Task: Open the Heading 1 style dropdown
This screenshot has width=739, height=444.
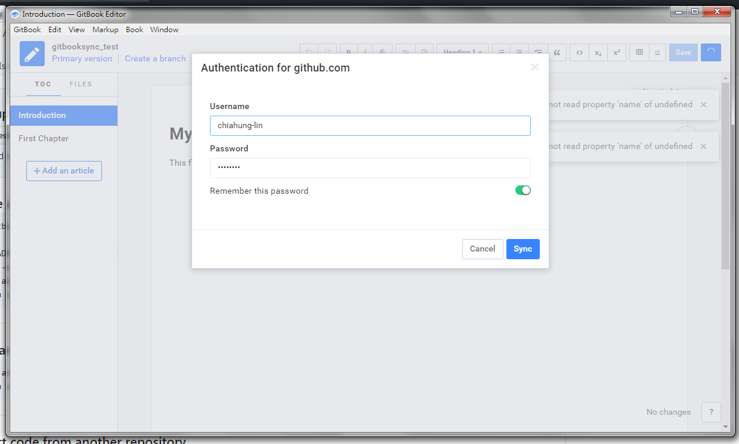Action: (x=463, y=52)
